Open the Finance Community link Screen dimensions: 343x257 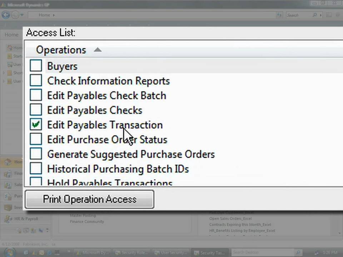click(x=87, y=222)
